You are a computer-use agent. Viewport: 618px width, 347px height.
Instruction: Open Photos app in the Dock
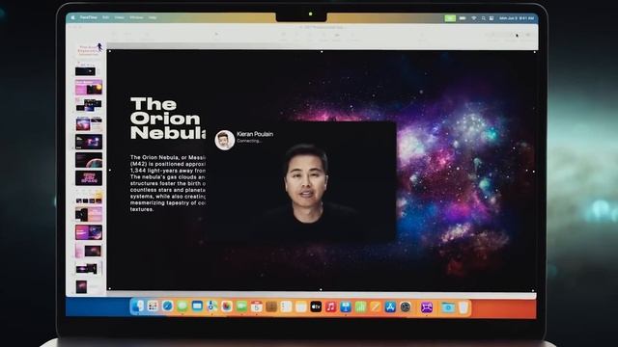click(227, 307)
